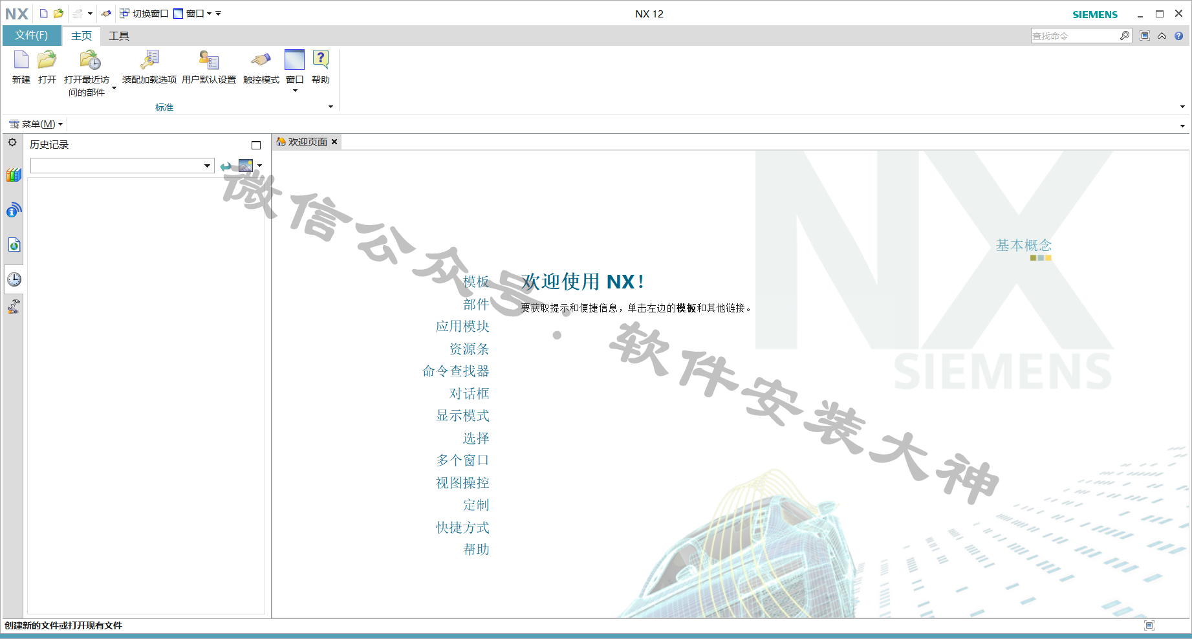1192x639 pixels.
Task: Close the 欢迎页面 tab
Action: pyautogui.click(x=334, y=142)
